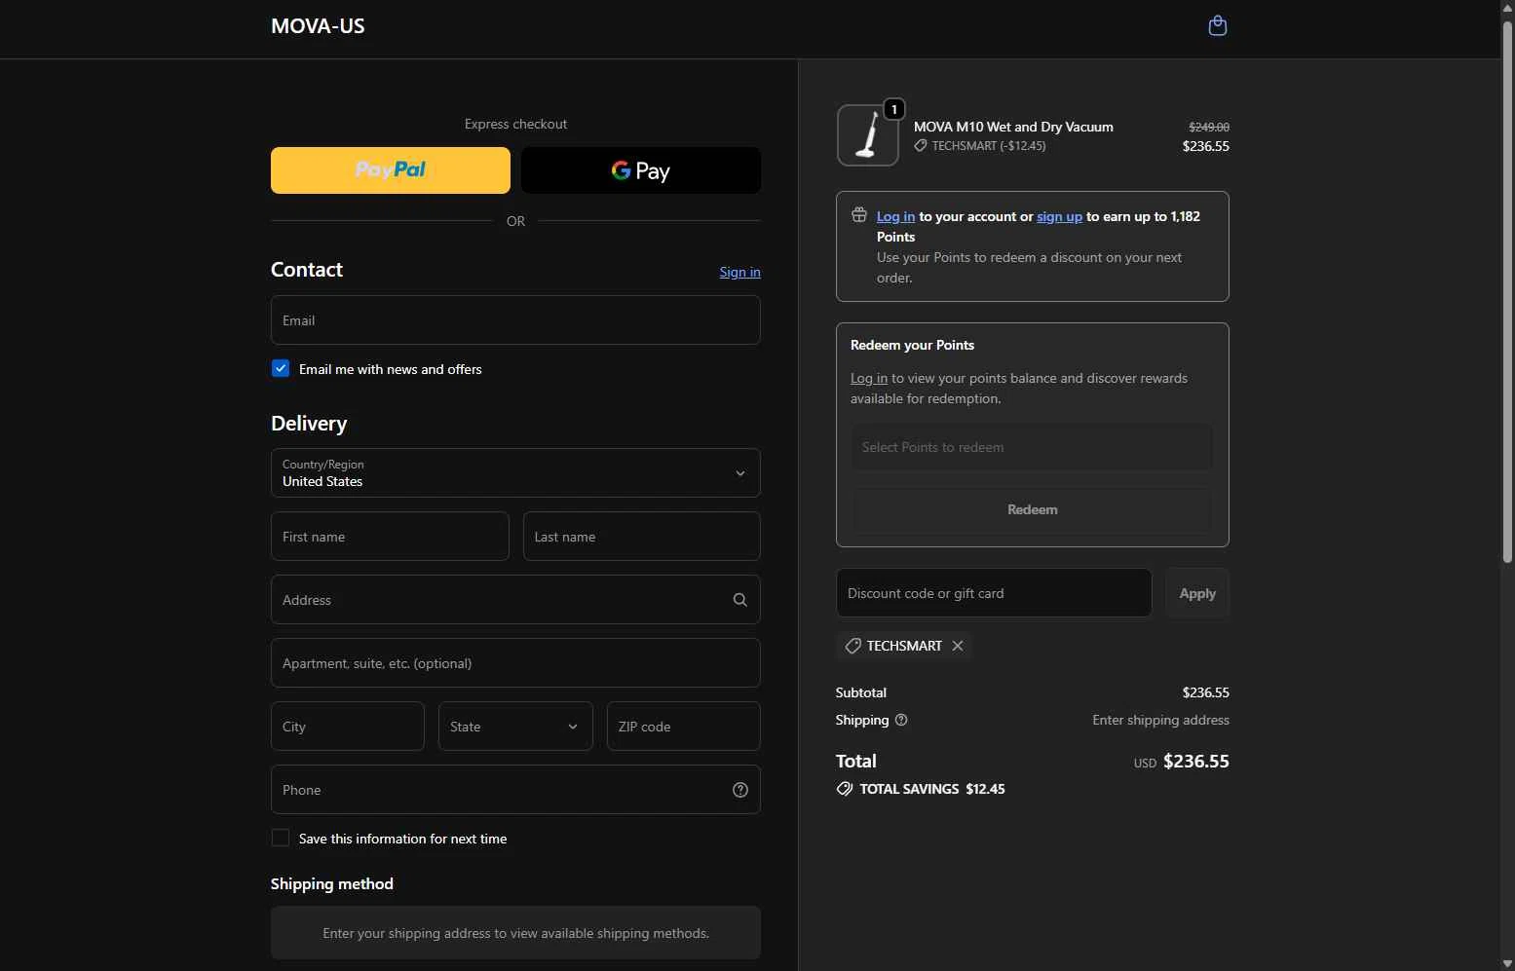Screen dimensions: 1515x971
Task: Click the Subtotal label
Action: click(861, 692)
